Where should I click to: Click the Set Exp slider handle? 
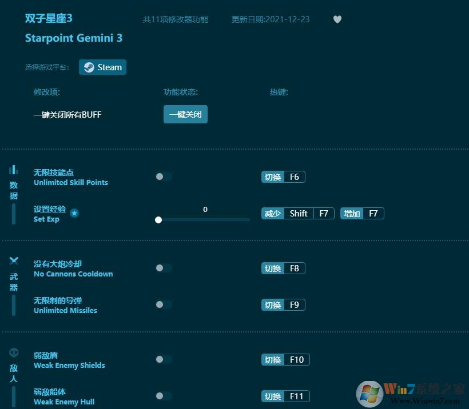coord(158,220)
